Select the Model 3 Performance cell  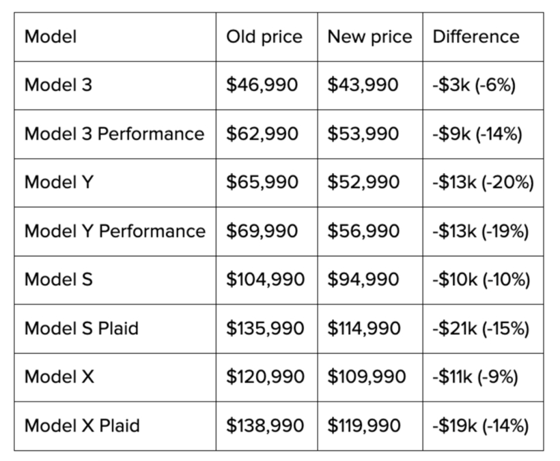point(114,134)
